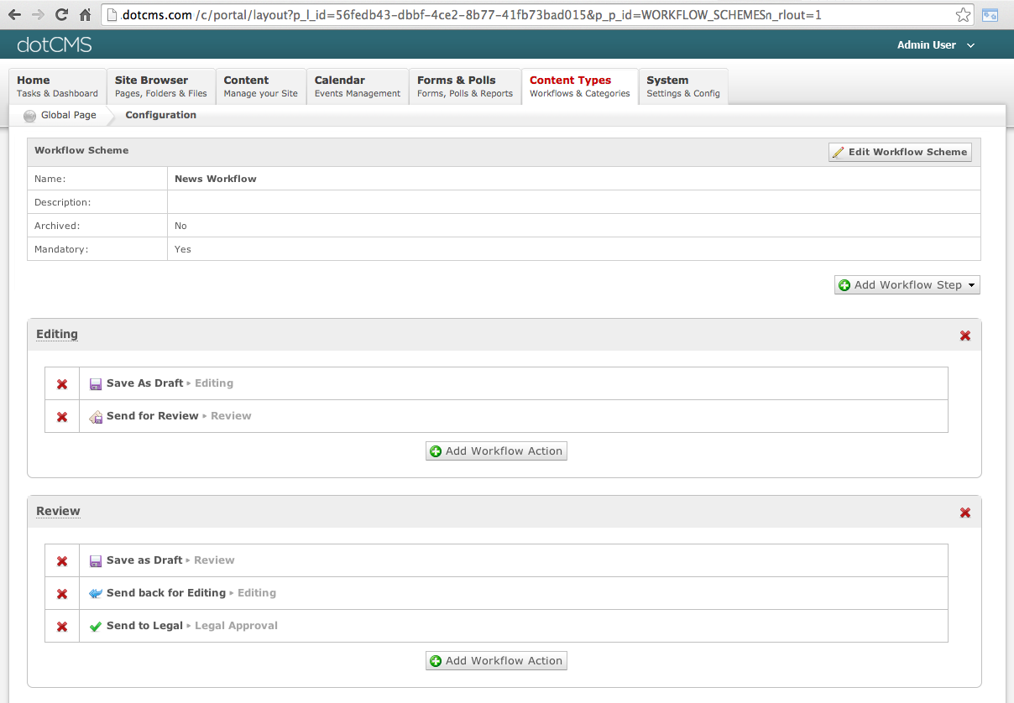Add Workflow Action to Review step
The width and height of the screenshot is (1014, 703).
tap(496, 661)
